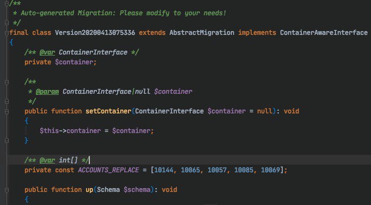Click the 'implements' keyword
Screen dimensions: 371x205
pyautogui.click(x=257, y=33)
